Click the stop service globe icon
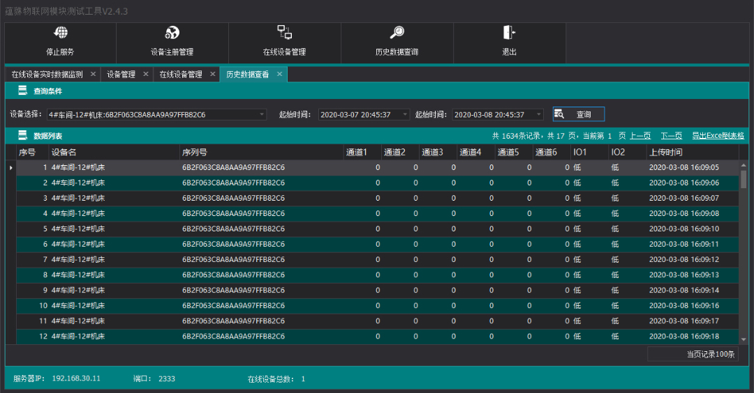The image size is (754, 393). [61, 33]
